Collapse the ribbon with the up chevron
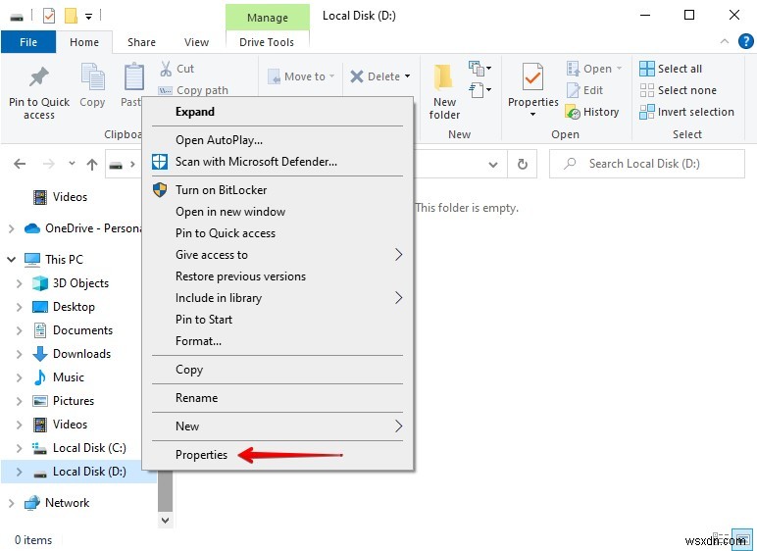 725,41
